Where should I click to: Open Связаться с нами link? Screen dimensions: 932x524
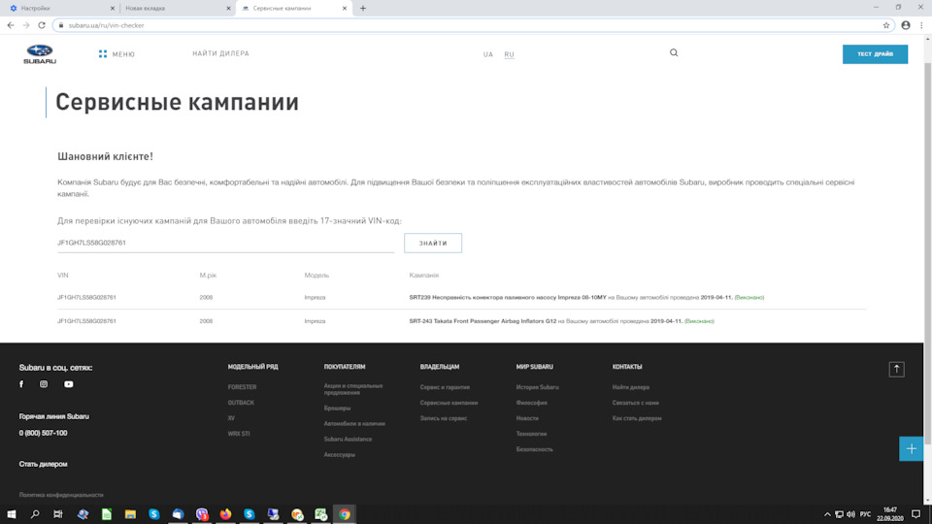point(635,403)
